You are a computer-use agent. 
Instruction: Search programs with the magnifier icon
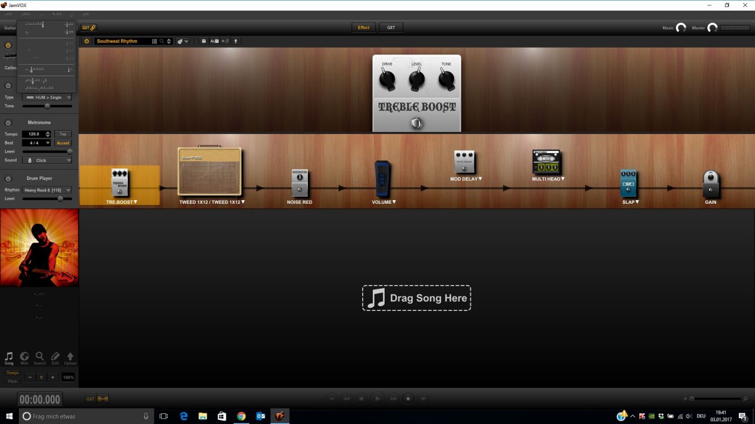tap(162, 41)
